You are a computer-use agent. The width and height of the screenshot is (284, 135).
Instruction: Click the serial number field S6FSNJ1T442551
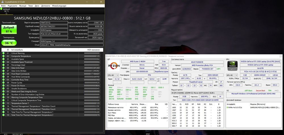click(54, 26)
